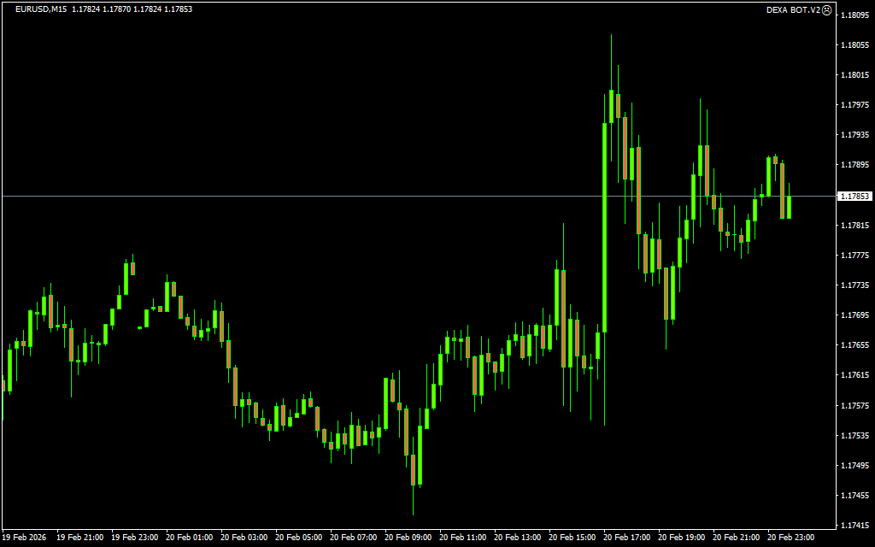Viewport: 875px width, 547px height.
Task: Click the EURUSD,M15 chart title text
Action: click(41, 9)
